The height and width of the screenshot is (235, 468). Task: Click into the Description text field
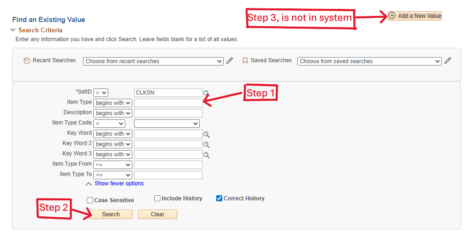tap(168, 113)
